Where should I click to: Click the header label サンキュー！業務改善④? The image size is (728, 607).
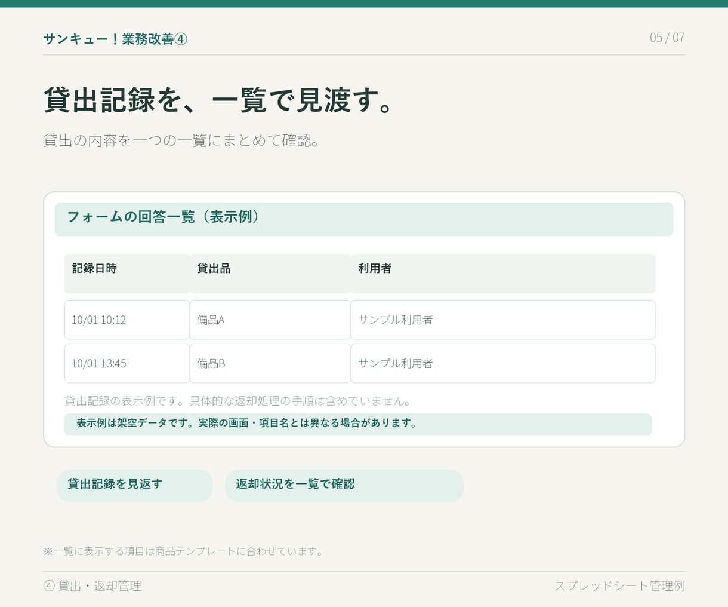click(x=115, y=39)
